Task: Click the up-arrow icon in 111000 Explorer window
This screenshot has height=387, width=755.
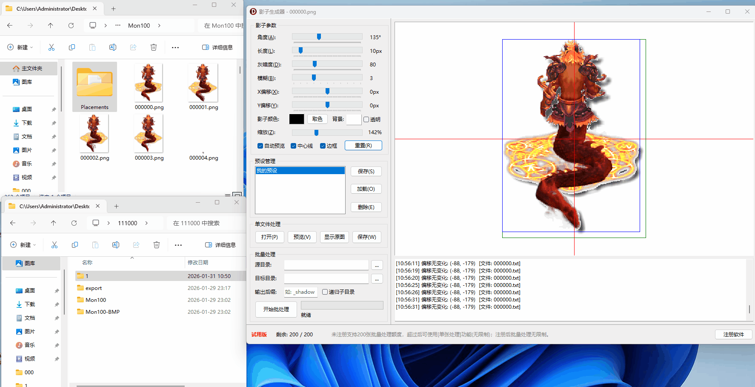Action: [53, 223]
